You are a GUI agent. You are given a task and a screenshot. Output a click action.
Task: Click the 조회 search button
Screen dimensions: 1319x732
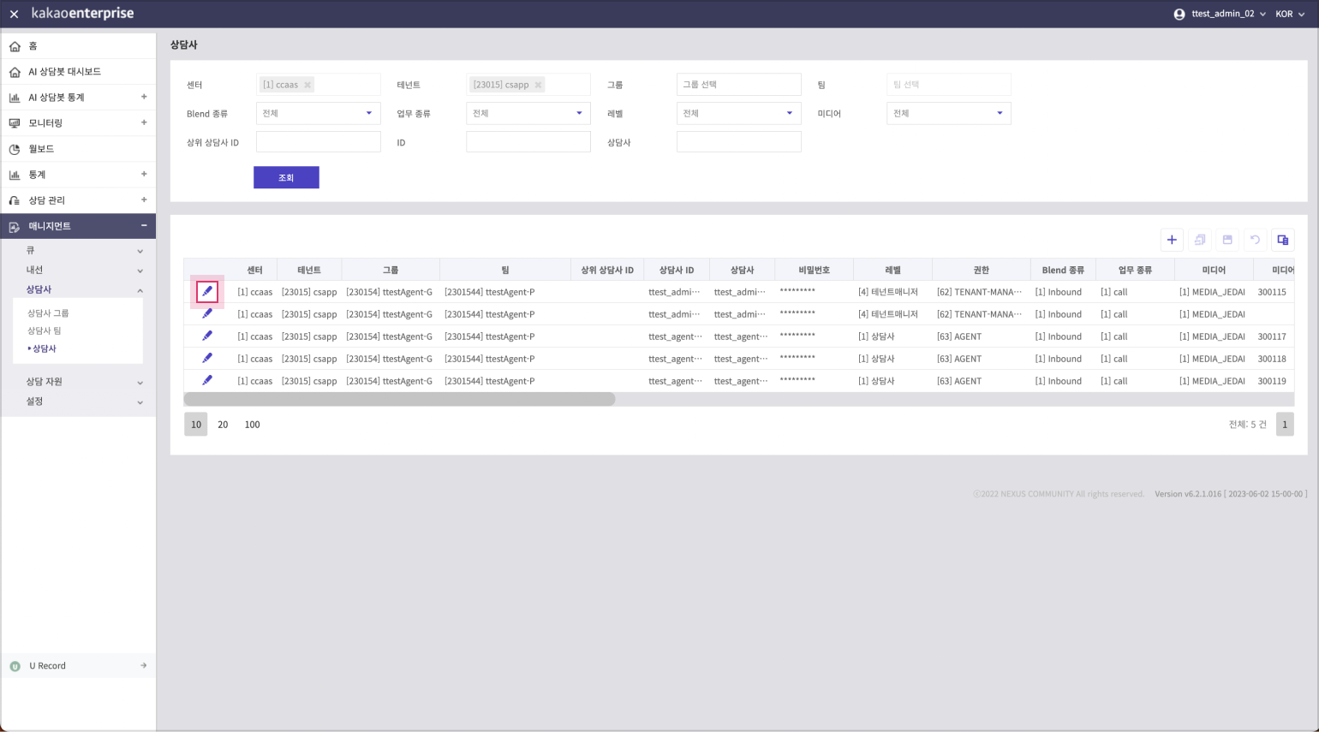pos(286,177)
